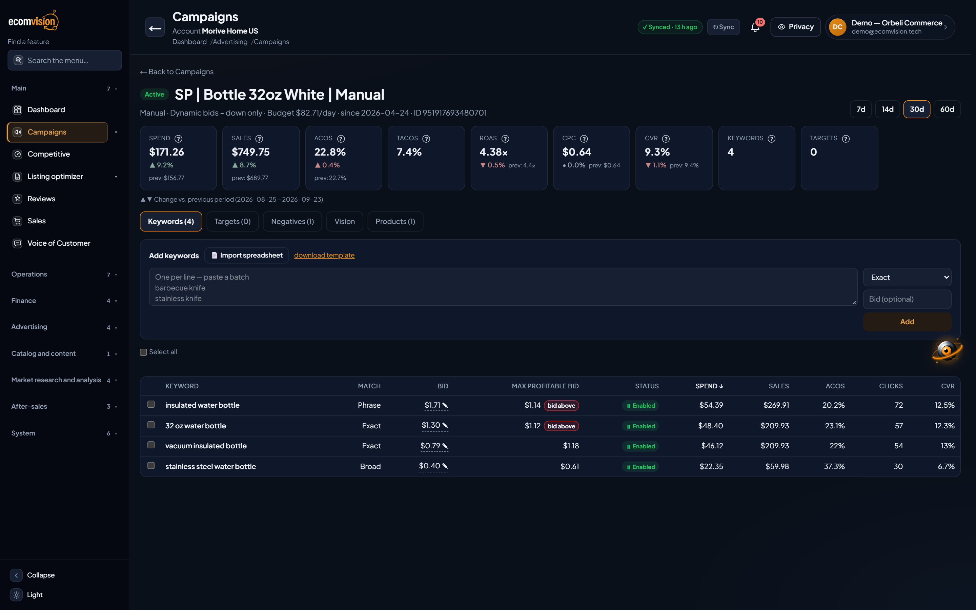
Task: Click the Add keywords button
Action: [x=907, y=322]
